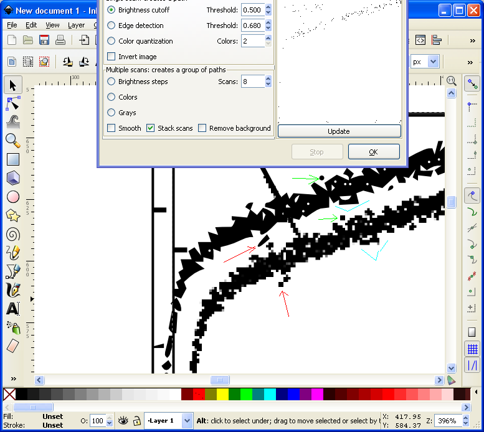Image resolution: width=484 pixels, height=432 pixels.
Task: Select the Star polygon tool
Action: pos(13,216)
